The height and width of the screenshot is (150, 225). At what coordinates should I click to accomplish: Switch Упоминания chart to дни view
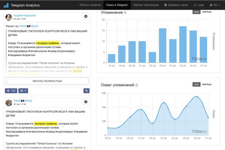click(x=196, y=12)
